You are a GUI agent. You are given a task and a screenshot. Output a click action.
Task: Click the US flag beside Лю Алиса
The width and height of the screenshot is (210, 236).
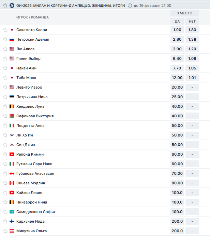pos(12,49)
